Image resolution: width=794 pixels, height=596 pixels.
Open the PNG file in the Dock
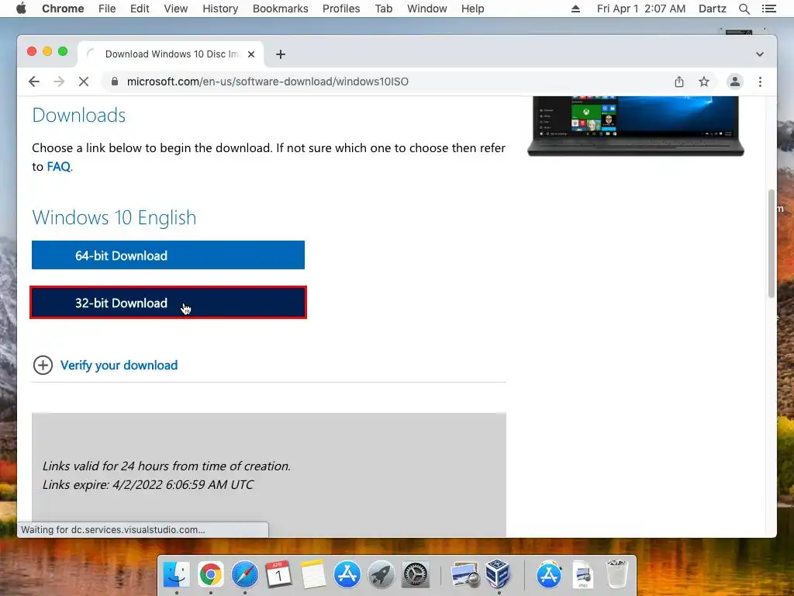(583, 575)
